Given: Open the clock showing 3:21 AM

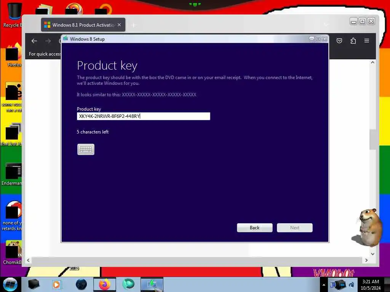Looking at the screenshot, I should [x=371, y=285].
